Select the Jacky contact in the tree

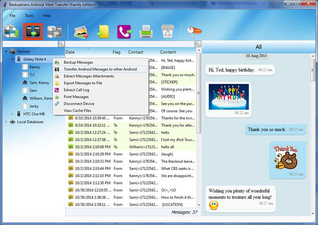(x=34, y=106)
